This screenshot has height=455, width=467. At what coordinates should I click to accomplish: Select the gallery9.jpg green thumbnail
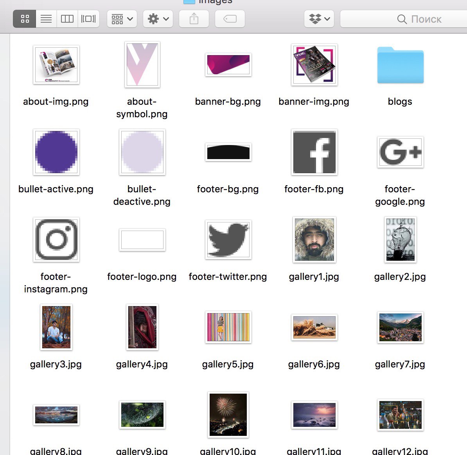142,414
